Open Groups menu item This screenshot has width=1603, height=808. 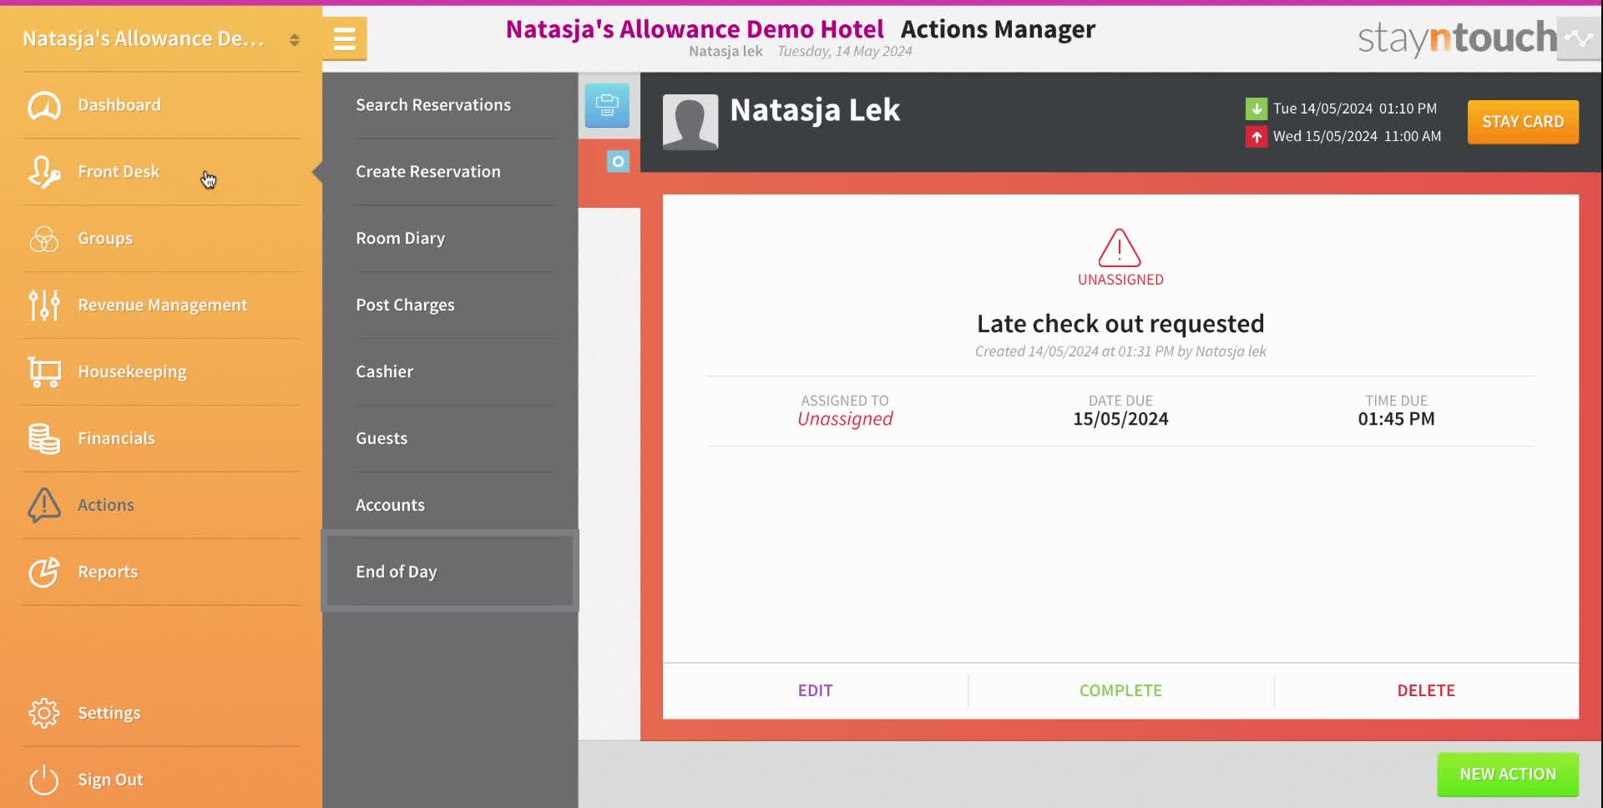[161, 239]
